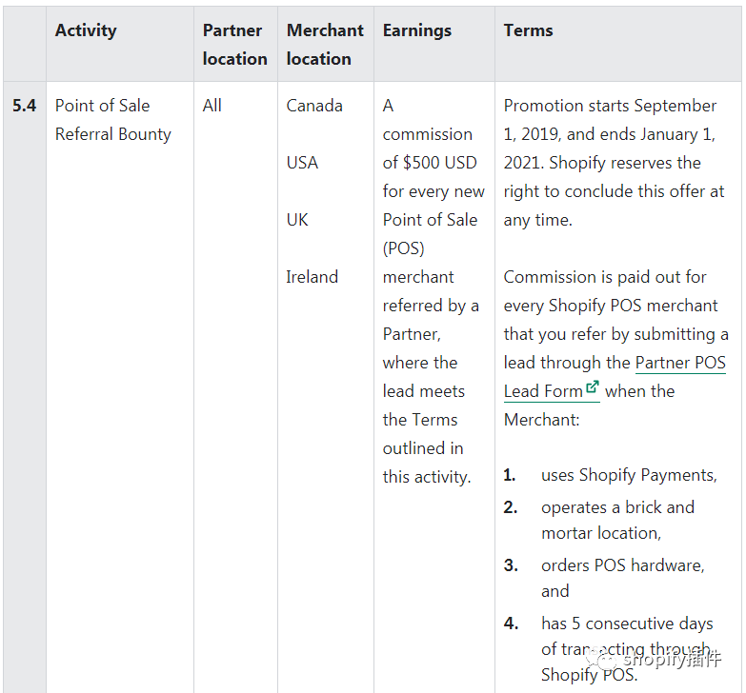Viewport: 746px width, 693px height.
Task: Click the "All" partner location value
Action: click(x=212, y=106)
